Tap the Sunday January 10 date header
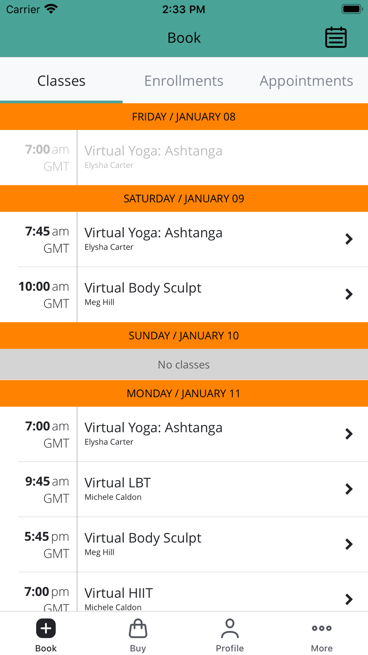The width and height of the screenshot is (368, 655). click(x=184, y=336)
